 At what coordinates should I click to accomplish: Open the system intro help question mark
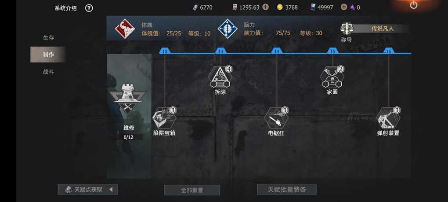pos(89,8)
